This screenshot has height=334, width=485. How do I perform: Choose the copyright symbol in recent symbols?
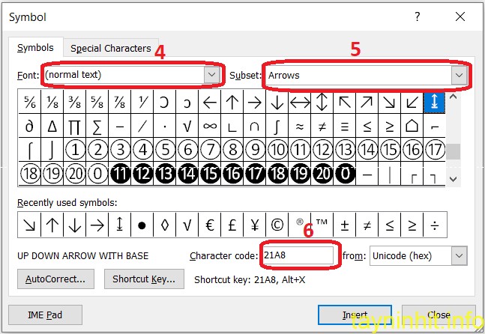277,224
